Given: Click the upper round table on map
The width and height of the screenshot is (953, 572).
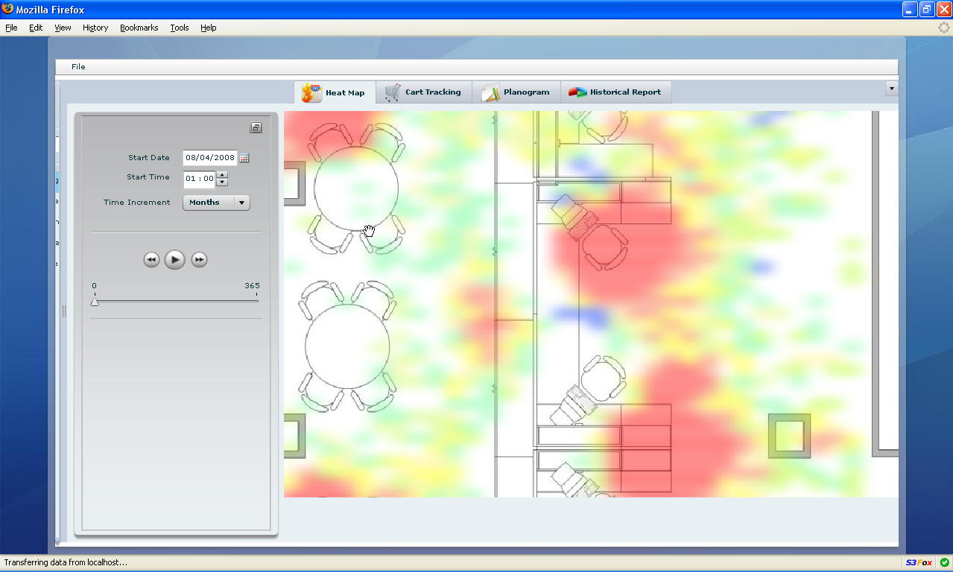Looking at the screenshot, I should [356, 188].
